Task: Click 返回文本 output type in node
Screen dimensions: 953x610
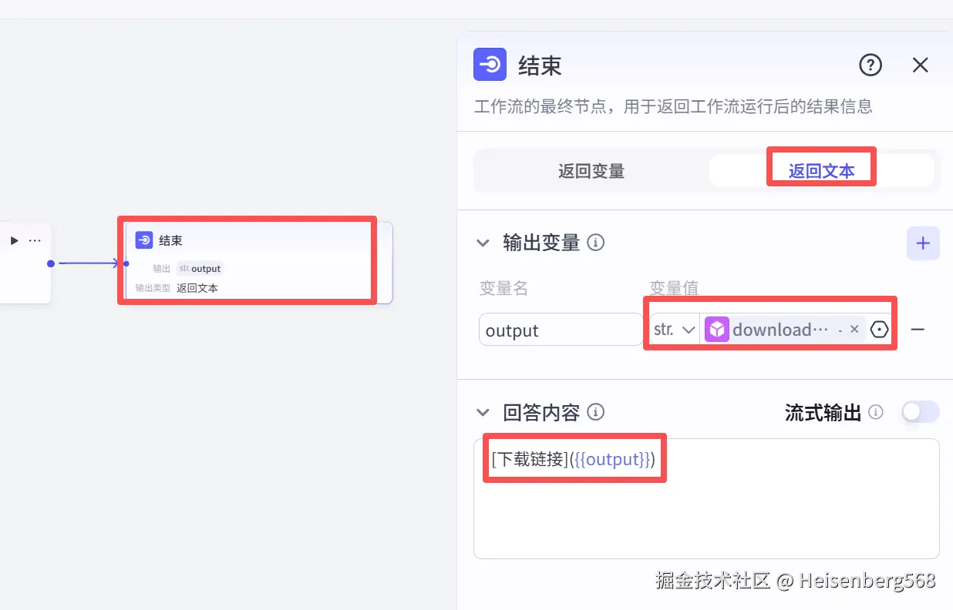Action: coord(197,288)
